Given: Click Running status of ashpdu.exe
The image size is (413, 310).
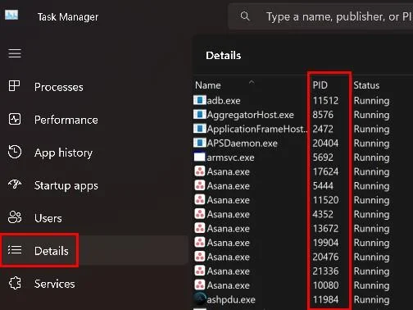Looking at the screenshot, I should coord(372,300).
